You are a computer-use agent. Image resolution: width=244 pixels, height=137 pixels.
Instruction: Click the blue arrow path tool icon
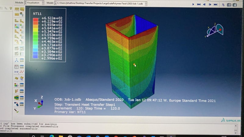pyautogui.click(x=16, y=72)
